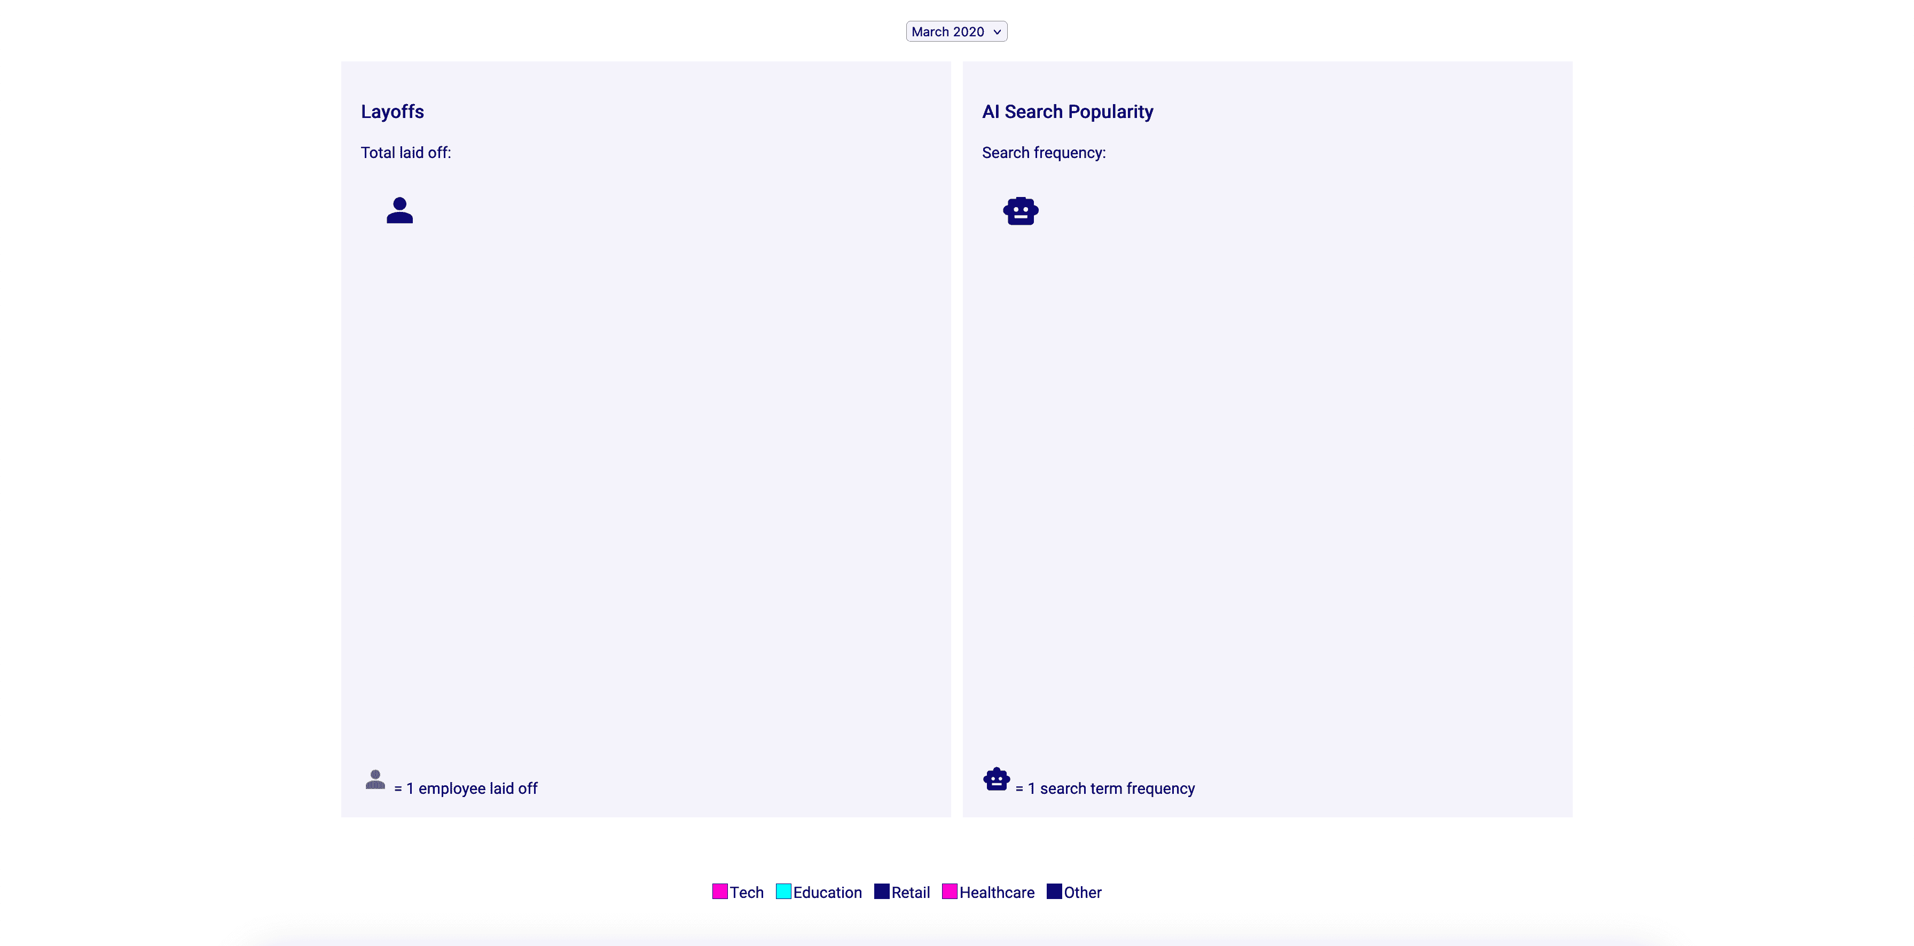
Task: Click the Total laid off label
Action: click(406, 153)
